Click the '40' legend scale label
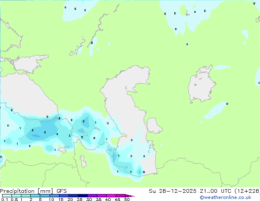 108,199
